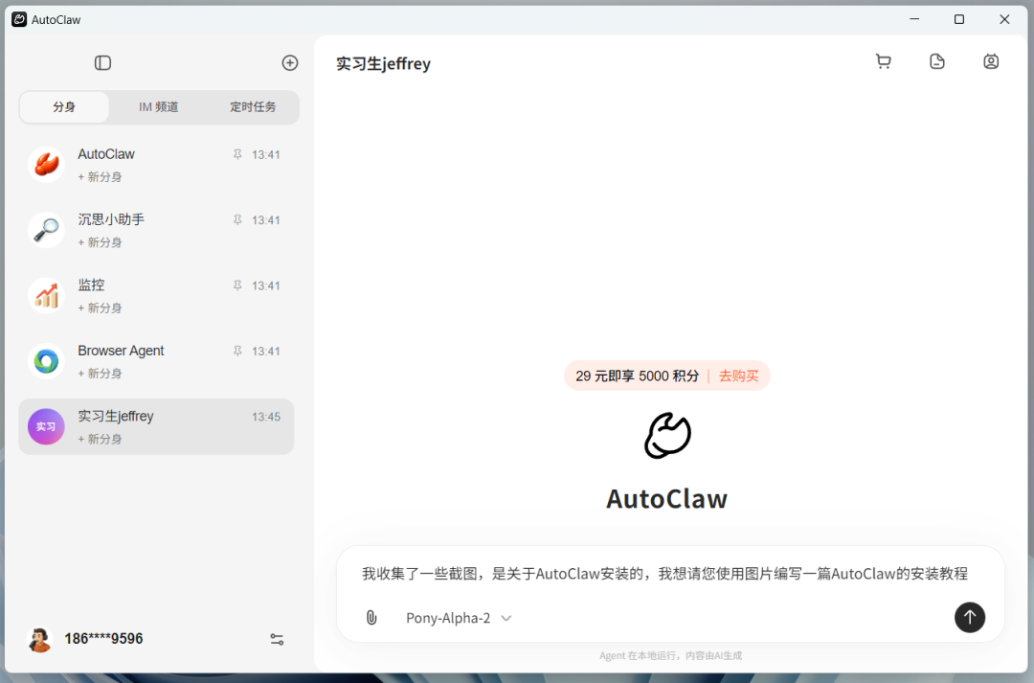Viewport: 1034px width, 683px height.
Task: Open the shopping cart in the top bar
Action: click(x=883, y=60)
